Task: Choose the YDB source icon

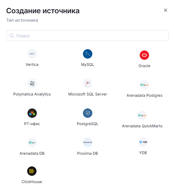Action: [x=143, y=142]
